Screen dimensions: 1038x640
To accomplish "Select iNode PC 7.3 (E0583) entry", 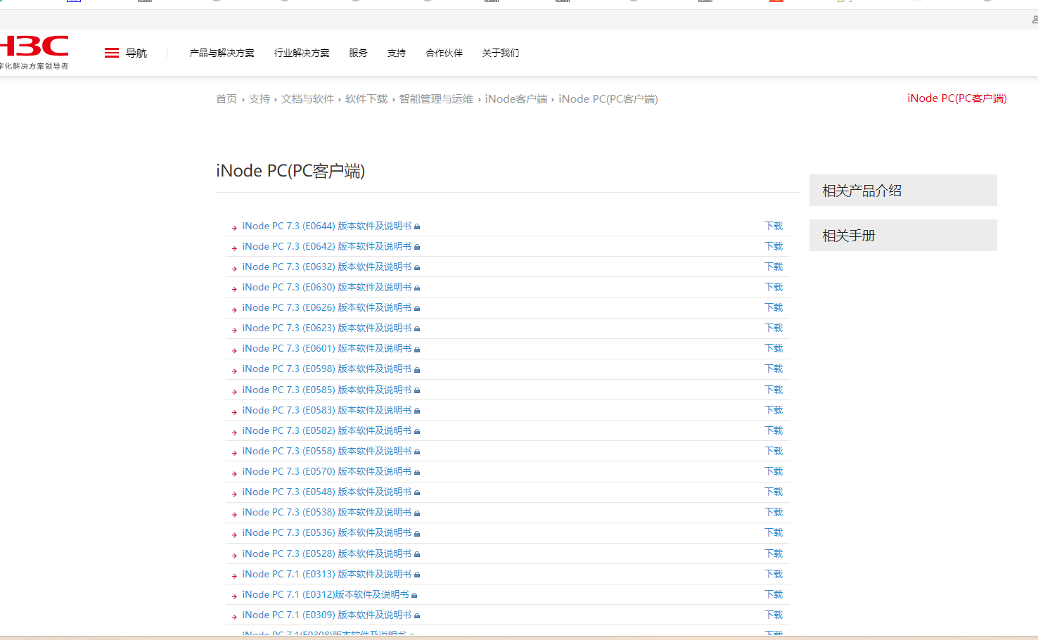I will pyautogui.click(x=327, y=410).
